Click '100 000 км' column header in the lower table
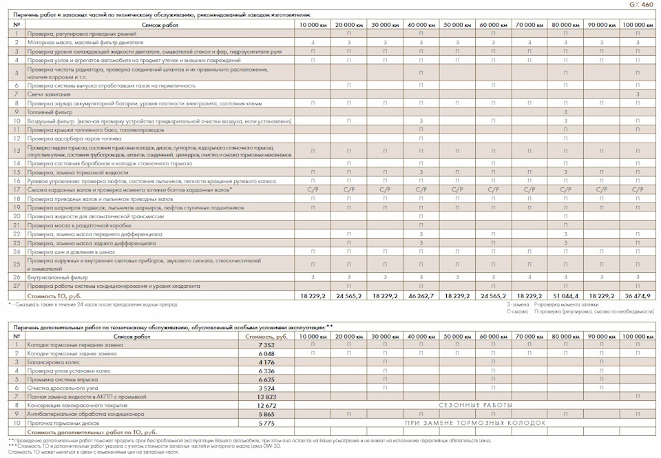The width and height of the screenshot is (661, 458). tap(638, 337)
